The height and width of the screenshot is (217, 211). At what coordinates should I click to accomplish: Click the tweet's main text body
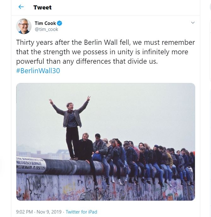(x=105, y=56)
